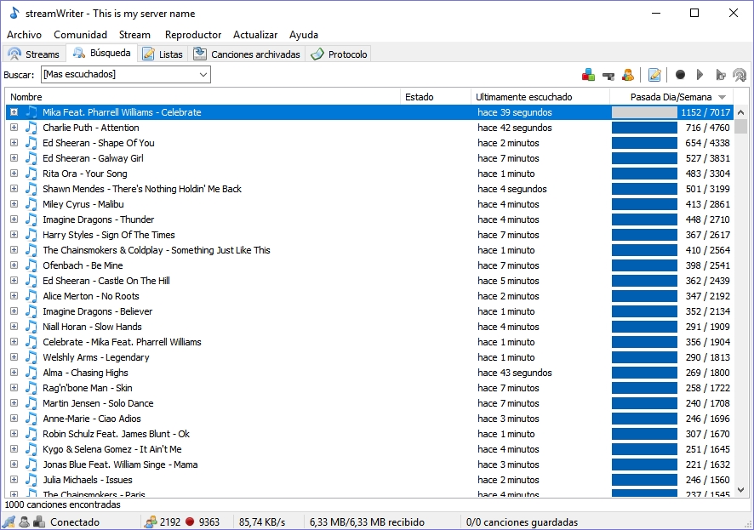
Task: Open the Archivo menu
Action: coord(24,35)
